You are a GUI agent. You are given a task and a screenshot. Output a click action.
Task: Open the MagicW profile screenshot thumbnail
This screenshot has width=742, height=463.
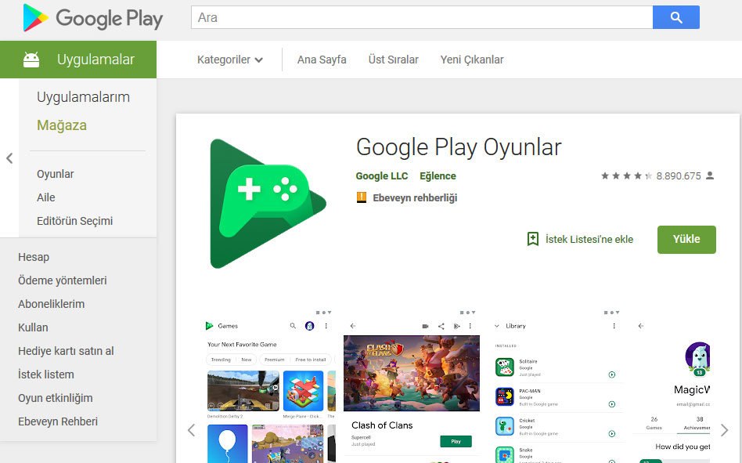[x=672, y=385]
